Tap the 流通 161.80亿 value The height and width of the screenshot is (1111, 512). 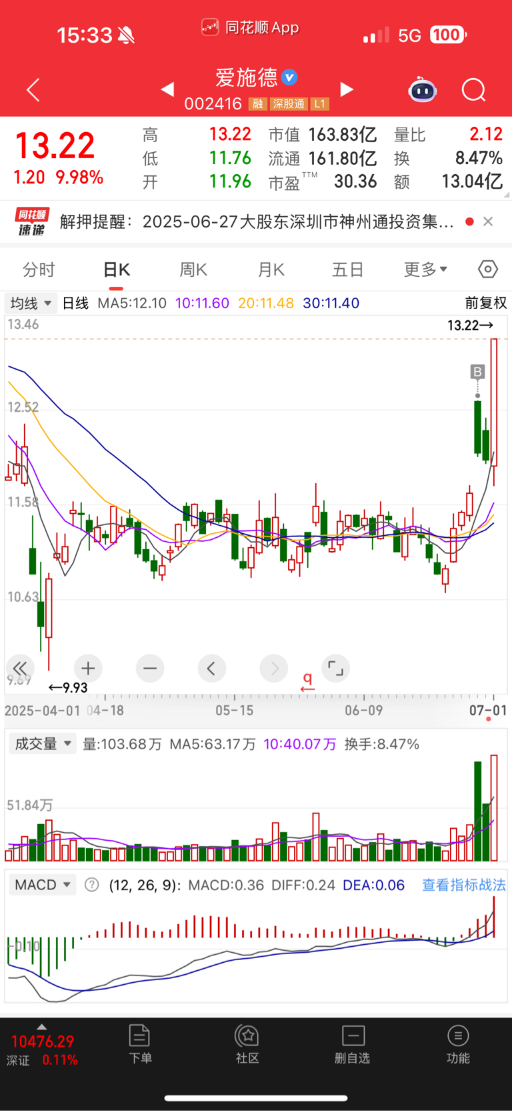(323, 158)
